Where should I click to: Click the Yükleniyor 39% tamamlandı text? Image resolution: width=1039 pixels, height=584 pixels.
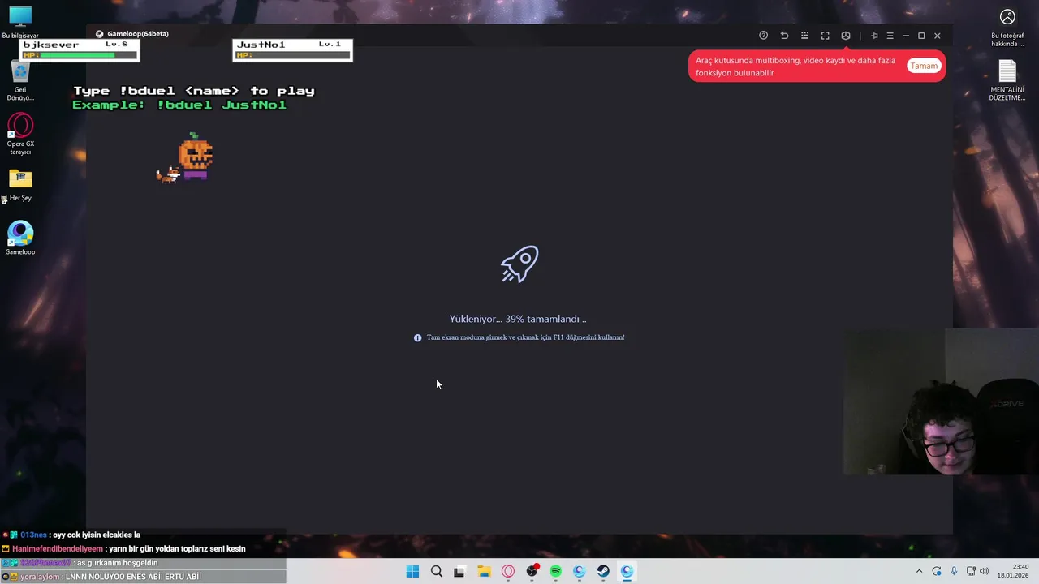coord(518,319)
